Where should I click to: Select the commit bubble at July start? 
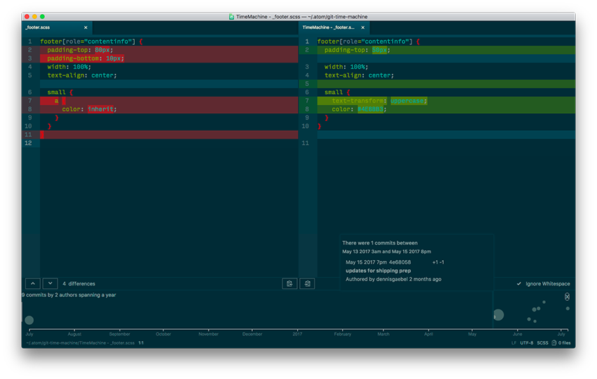click(29, 320)
